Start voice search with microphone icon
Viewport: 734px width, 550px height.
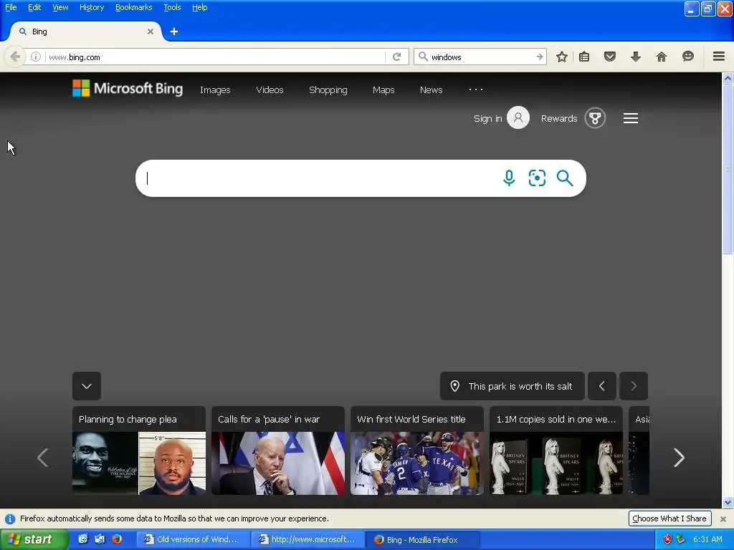(x=509, y=178)
